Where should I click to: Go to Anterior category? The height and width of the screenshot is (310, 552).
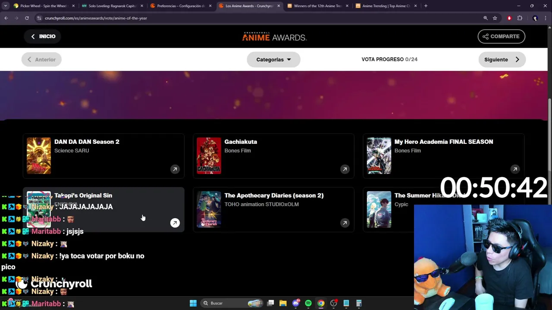41,59
